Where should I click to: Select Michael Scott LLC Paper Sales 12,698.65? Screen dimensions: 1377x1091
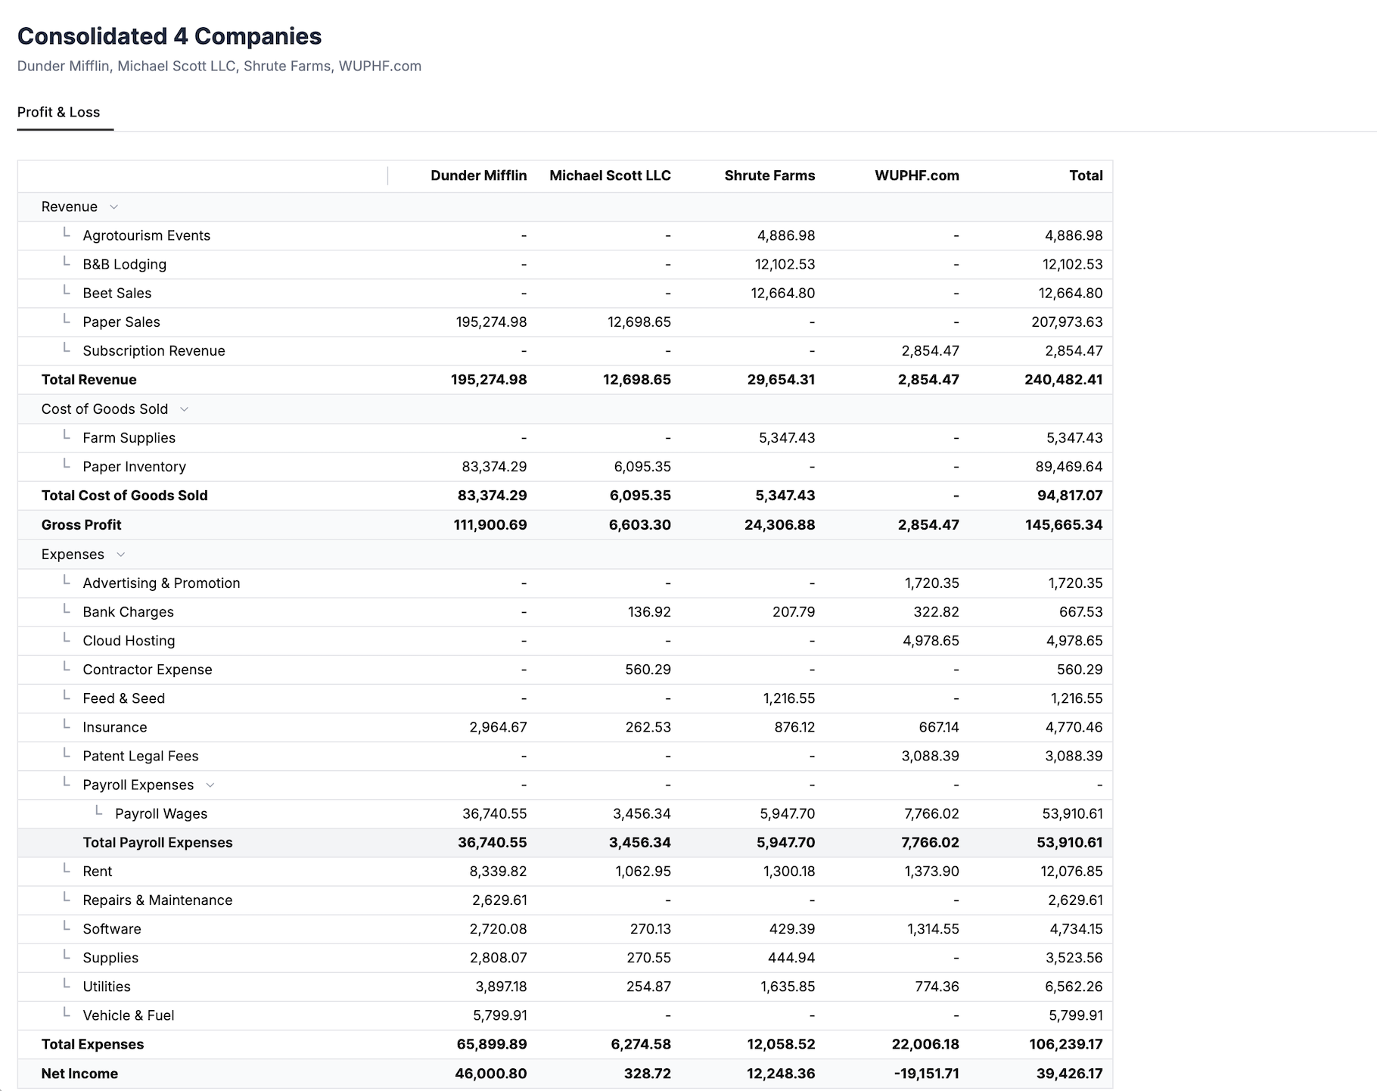point(639,322)
